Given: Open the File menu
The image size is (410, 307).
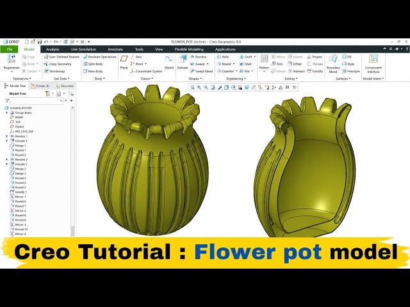Looking at the screenshot, I should tap(10, 49).
